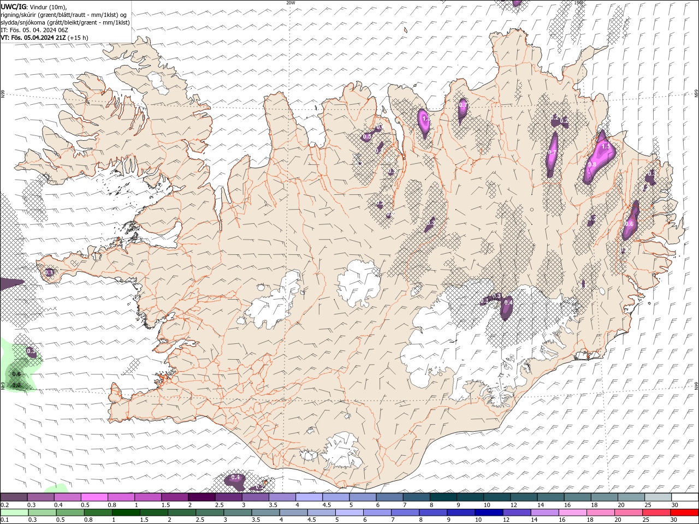The image size is (699, 524).
Task: Click the deep blue 10 rain legend swatch
Action: pos(489,513)
